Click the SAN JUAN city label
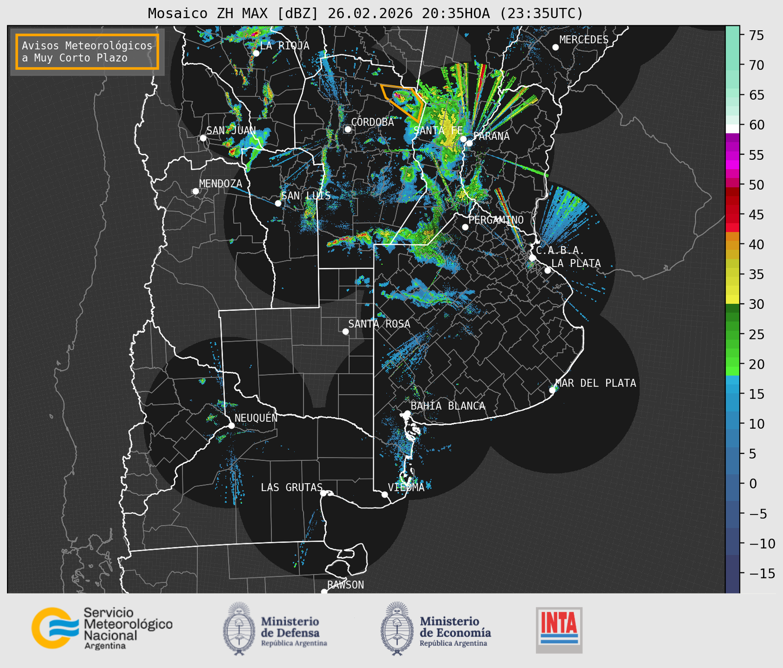 coord(231,131)
